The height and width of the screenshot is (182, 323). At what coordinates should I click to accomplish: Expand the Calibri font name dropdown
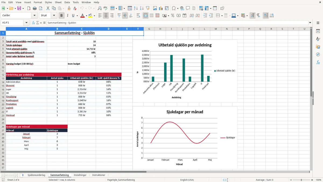(x=34, y=16)
